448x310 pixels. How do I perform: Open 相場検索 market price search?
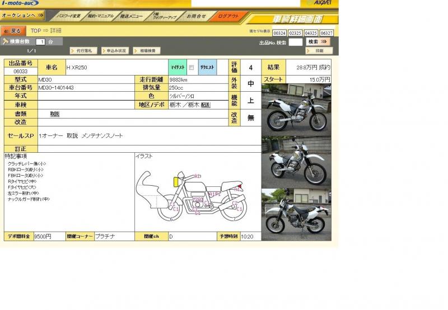[147, 51]
